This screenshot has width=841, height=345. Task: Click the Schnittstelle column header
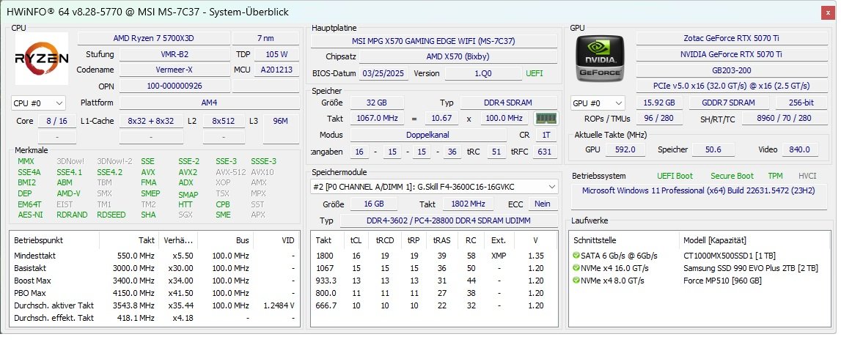tap(595, 240)
